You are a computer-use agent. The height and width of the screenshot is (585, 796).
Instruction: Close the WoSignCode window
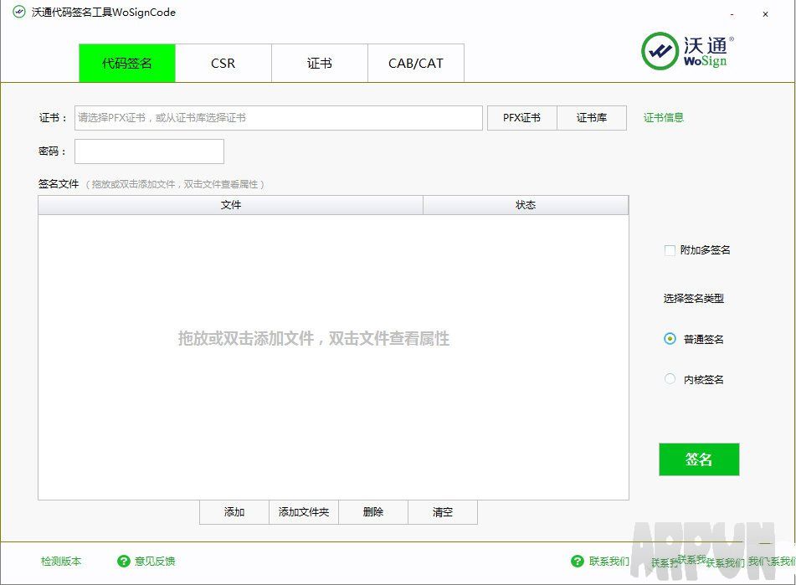click(765, 14)
